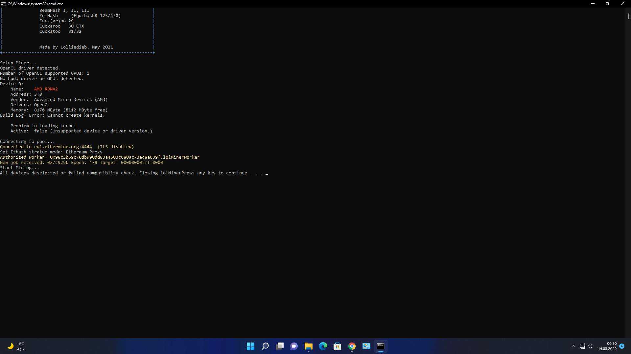Click 'ZelHash (EquihashR 125/4/0)' line
This screenshot has width=631, height=354.
pyautogui.click(x=80, y=16)
